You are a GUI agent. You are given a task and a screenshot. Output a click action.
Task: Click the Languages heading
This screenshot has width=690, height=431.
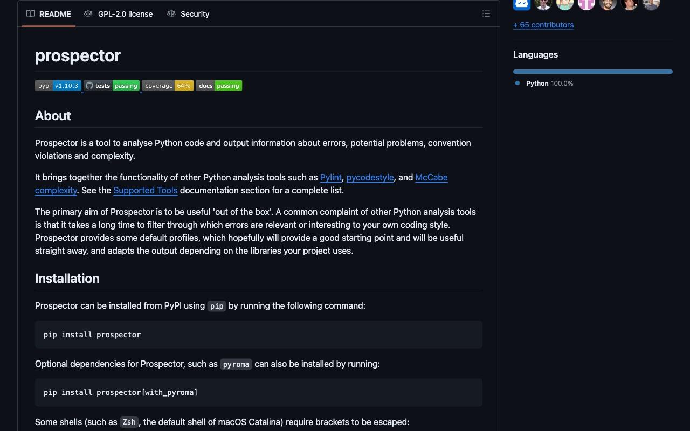click(x=535, y=54)
